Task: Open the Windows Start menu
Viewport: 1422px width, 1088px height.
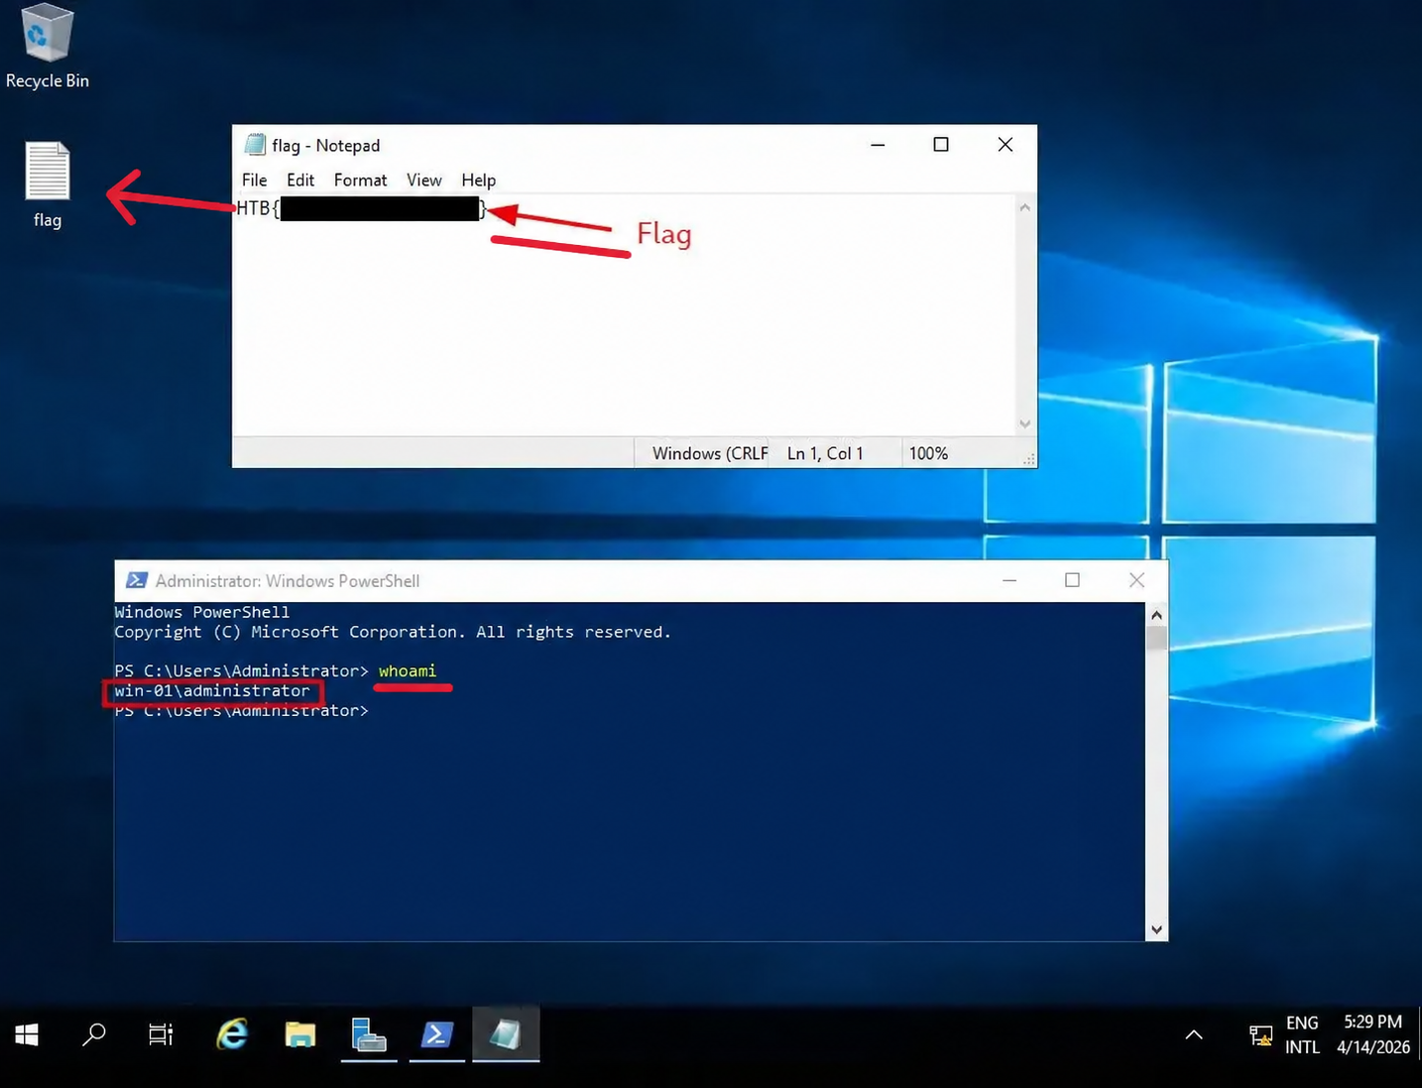Action: click(x=27, y=1035)
